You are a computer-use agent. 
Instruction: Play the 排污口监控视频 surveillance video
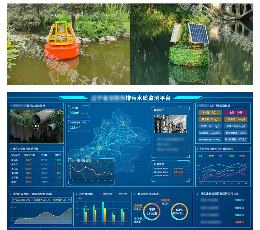click(x=35, y=126)
